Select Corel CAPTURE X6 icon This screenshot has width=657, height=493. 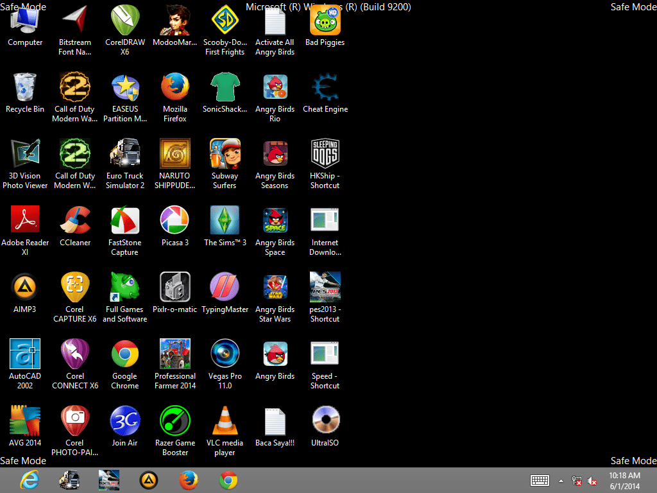74,287
